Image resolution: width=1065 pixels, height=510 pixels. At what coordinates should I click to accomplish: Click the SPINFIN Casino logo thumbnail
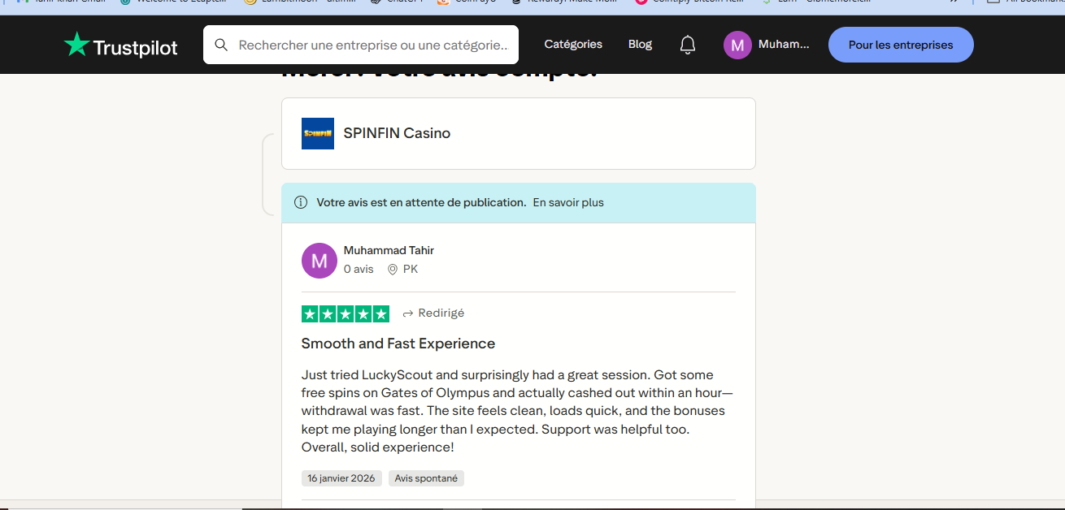tap(318, 133)
